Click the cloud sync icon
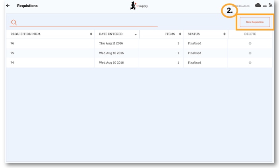279x168 pixels. 258,5
